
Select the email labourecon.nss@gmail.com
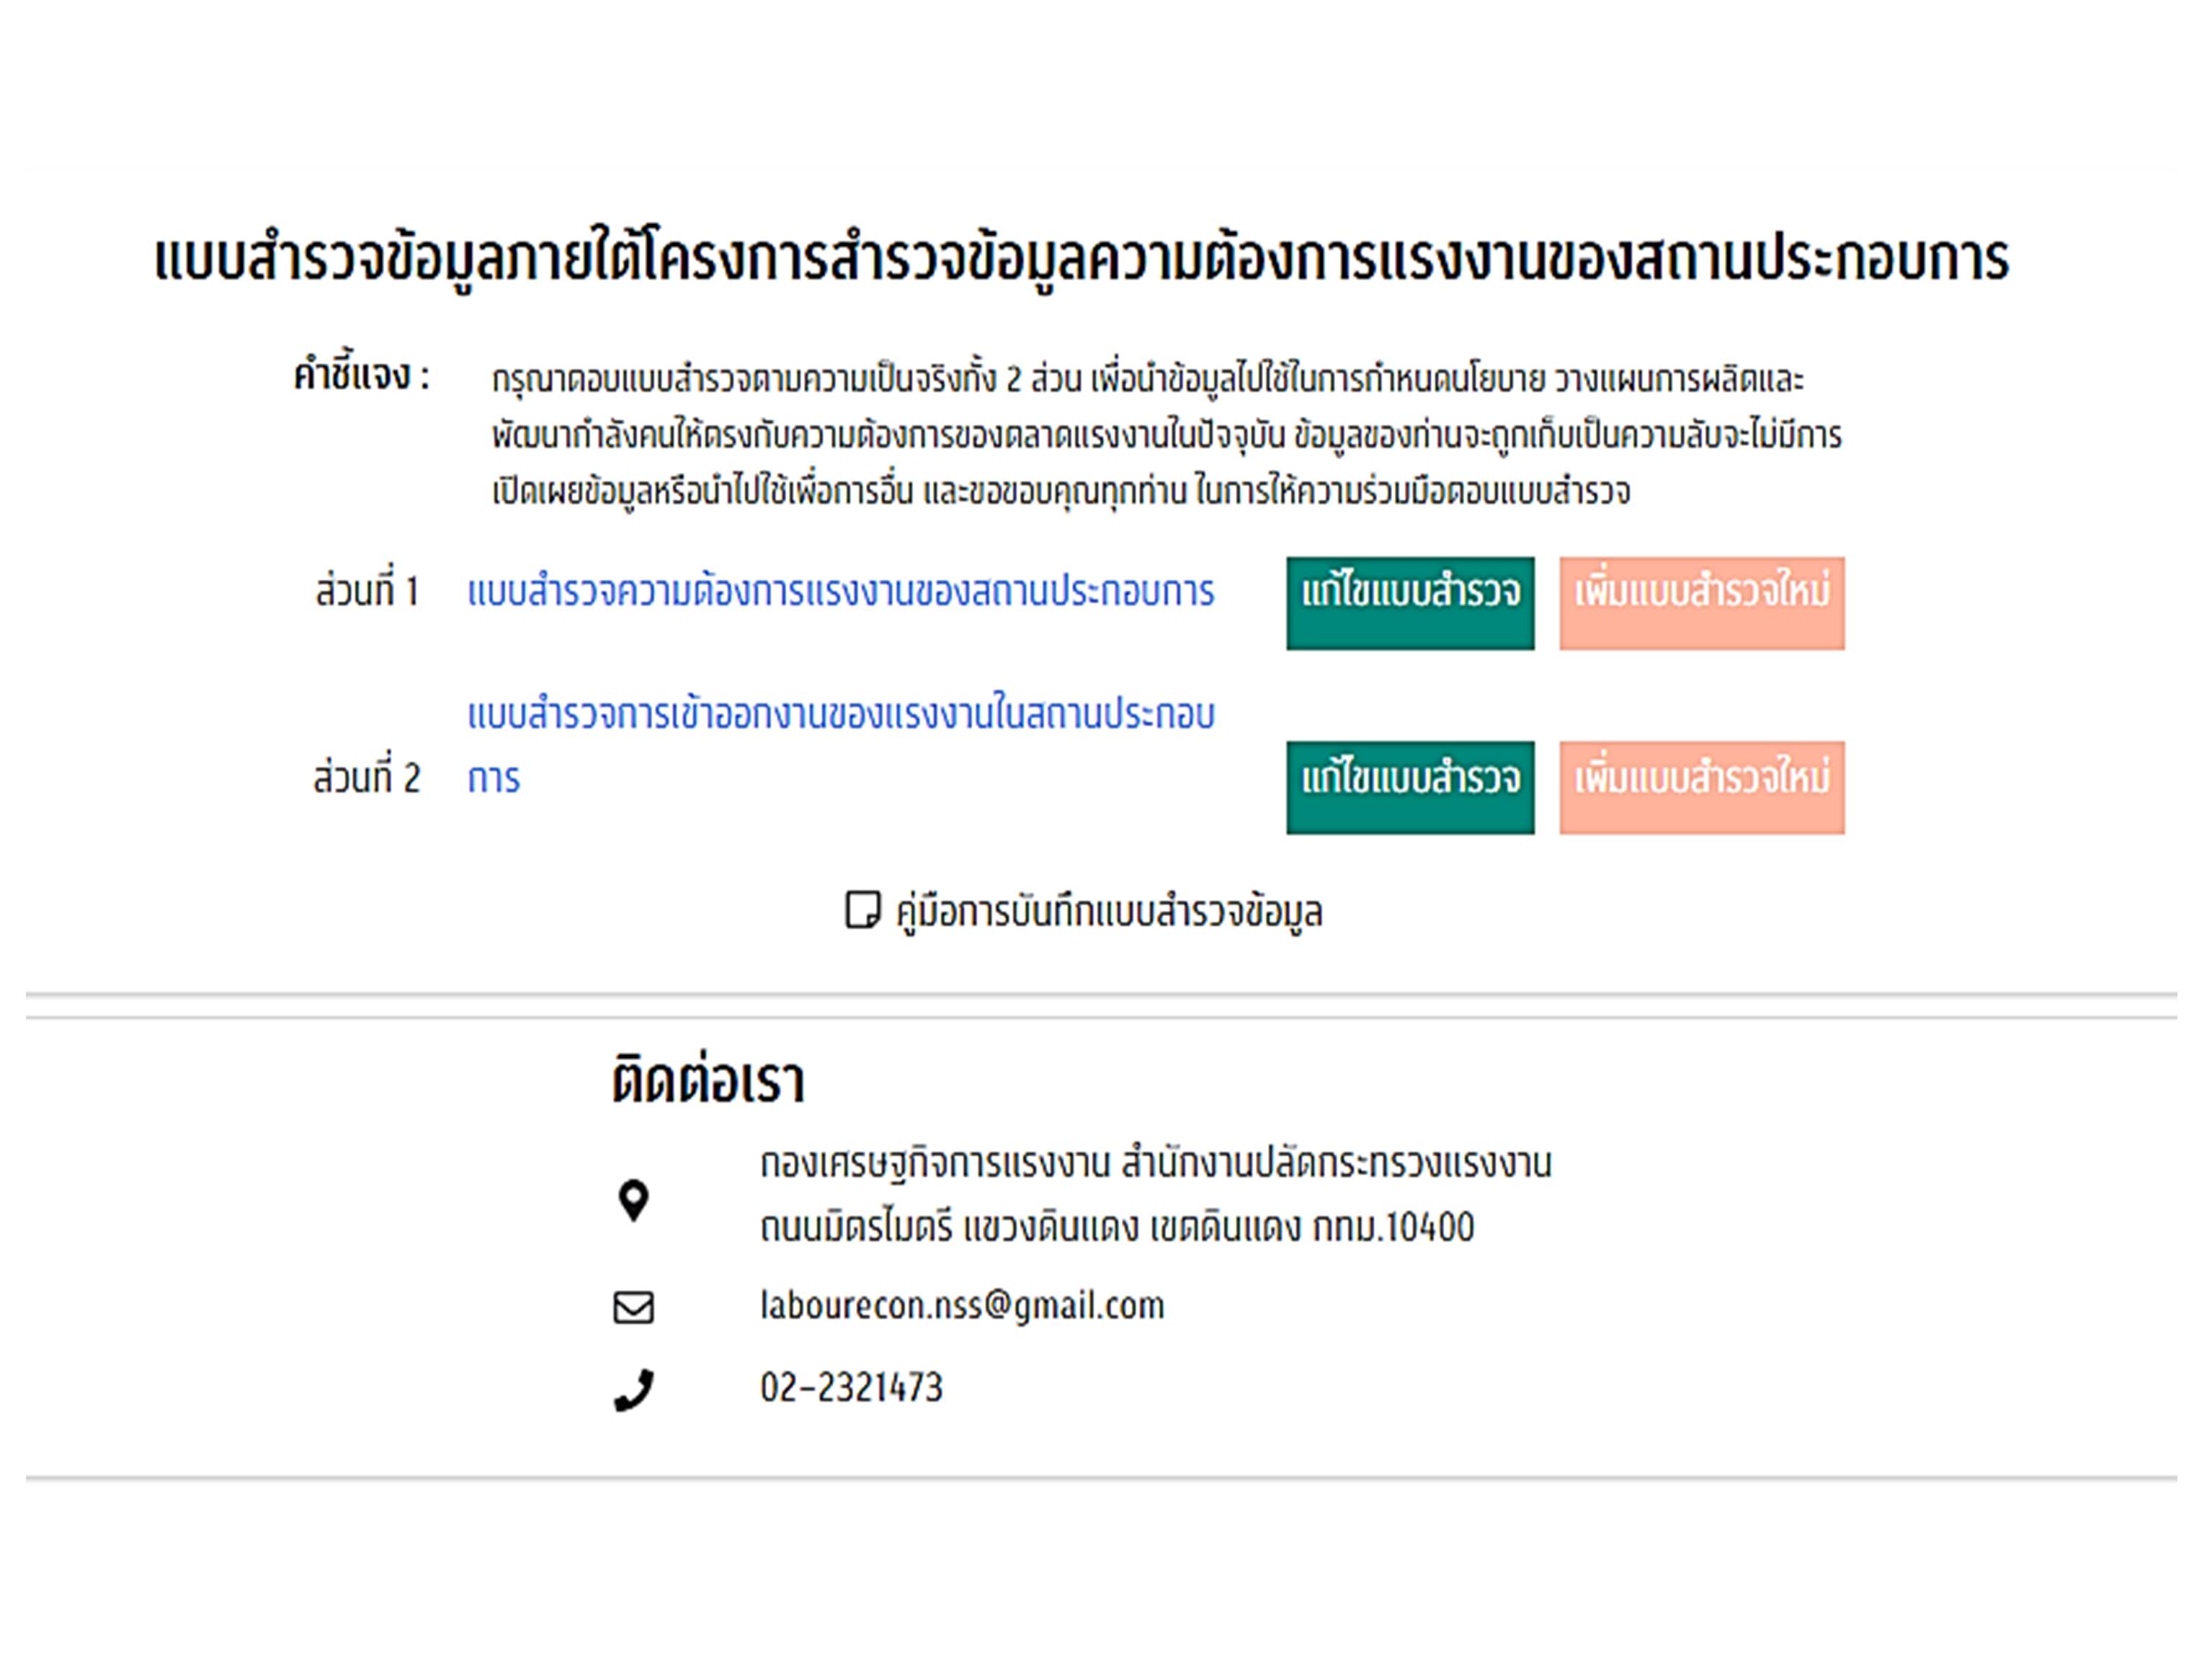[x=962, y=1306]
